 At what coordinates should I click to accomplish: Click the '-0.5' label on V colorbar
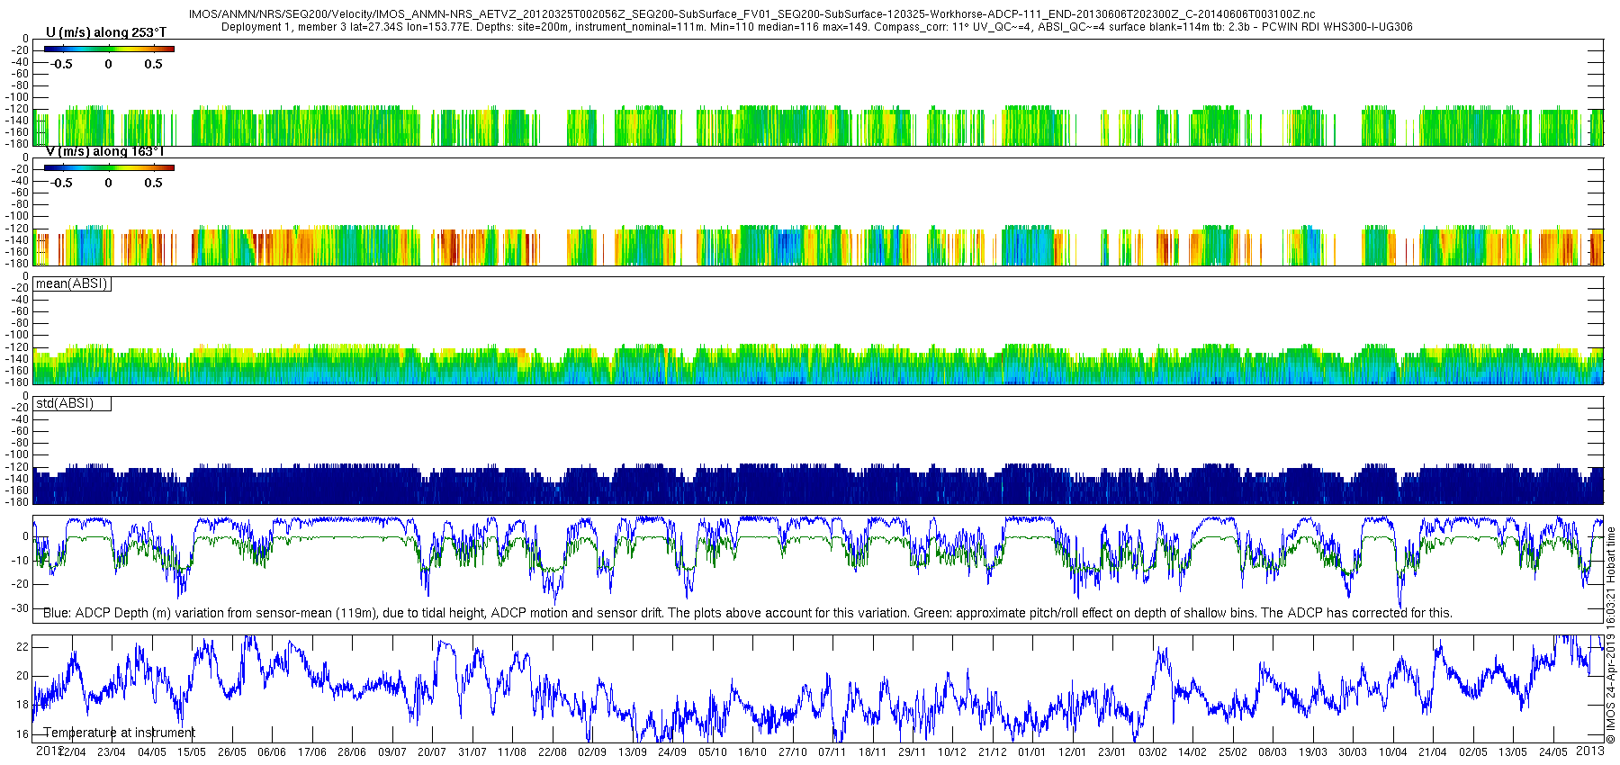point(60,183)
